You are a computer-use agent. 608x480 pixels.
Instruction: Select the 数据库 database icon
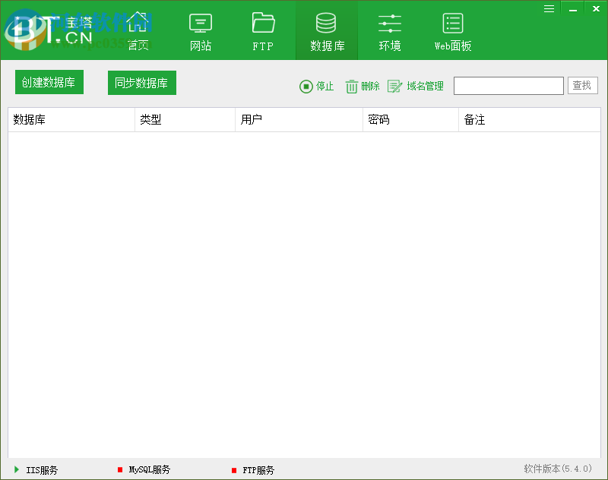tap(327, 30)
